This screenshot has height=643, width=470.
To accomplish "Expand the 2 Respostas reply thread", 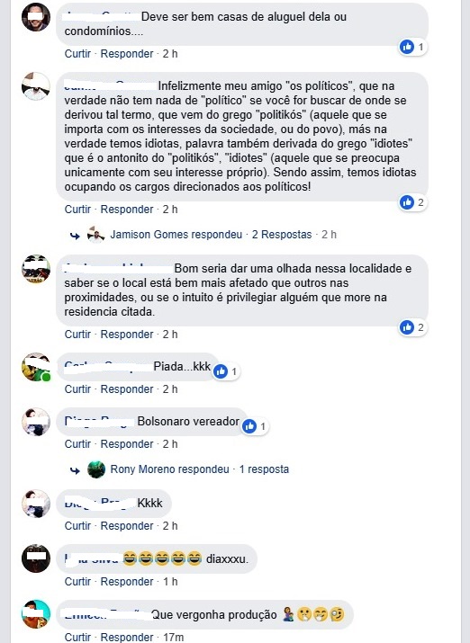I will click(x=282, y=235).
